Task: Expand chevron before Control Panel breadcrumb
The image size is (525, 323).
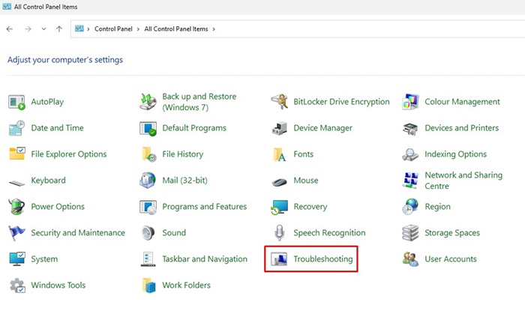Action: point(88,29)
